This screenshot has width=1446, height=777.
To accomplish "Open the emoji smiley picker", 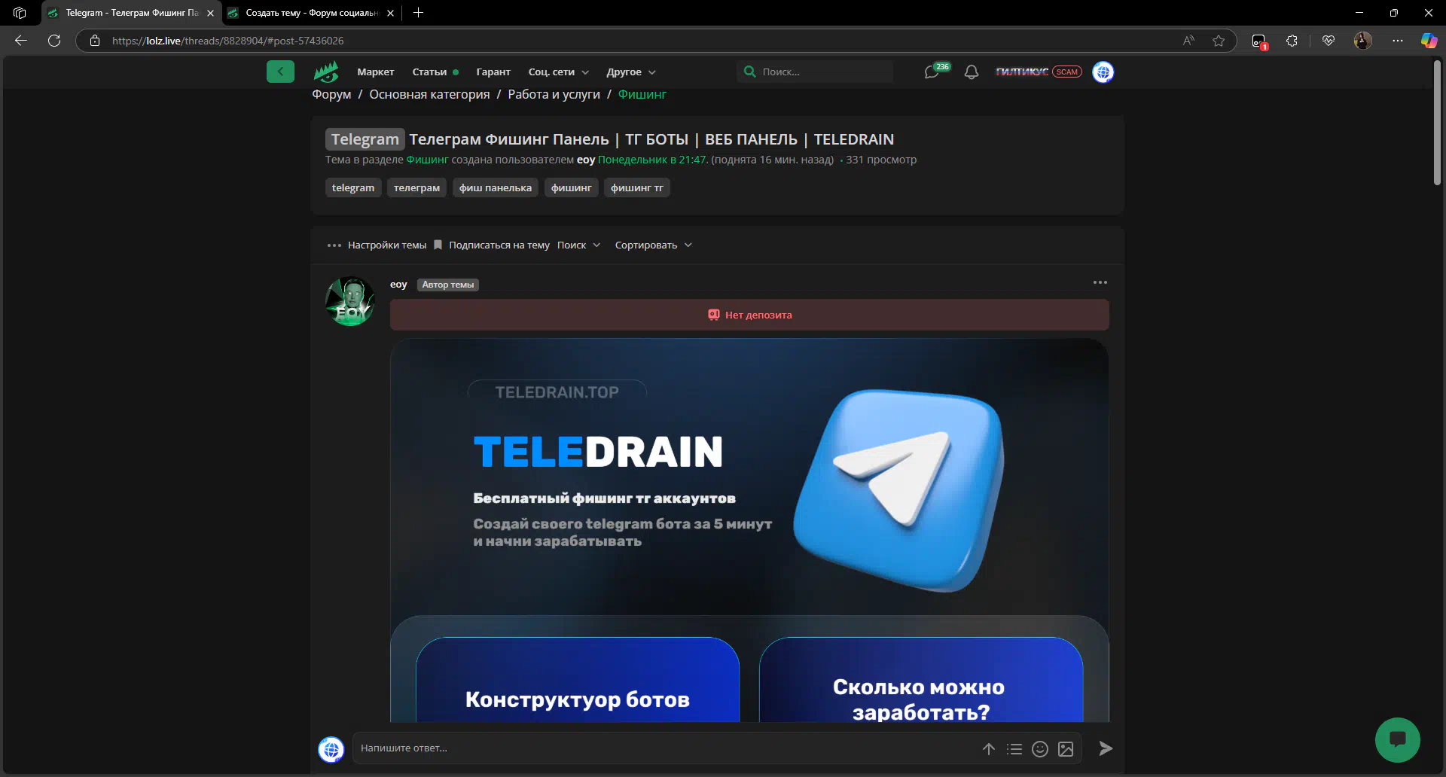I will coord(1040,748).
